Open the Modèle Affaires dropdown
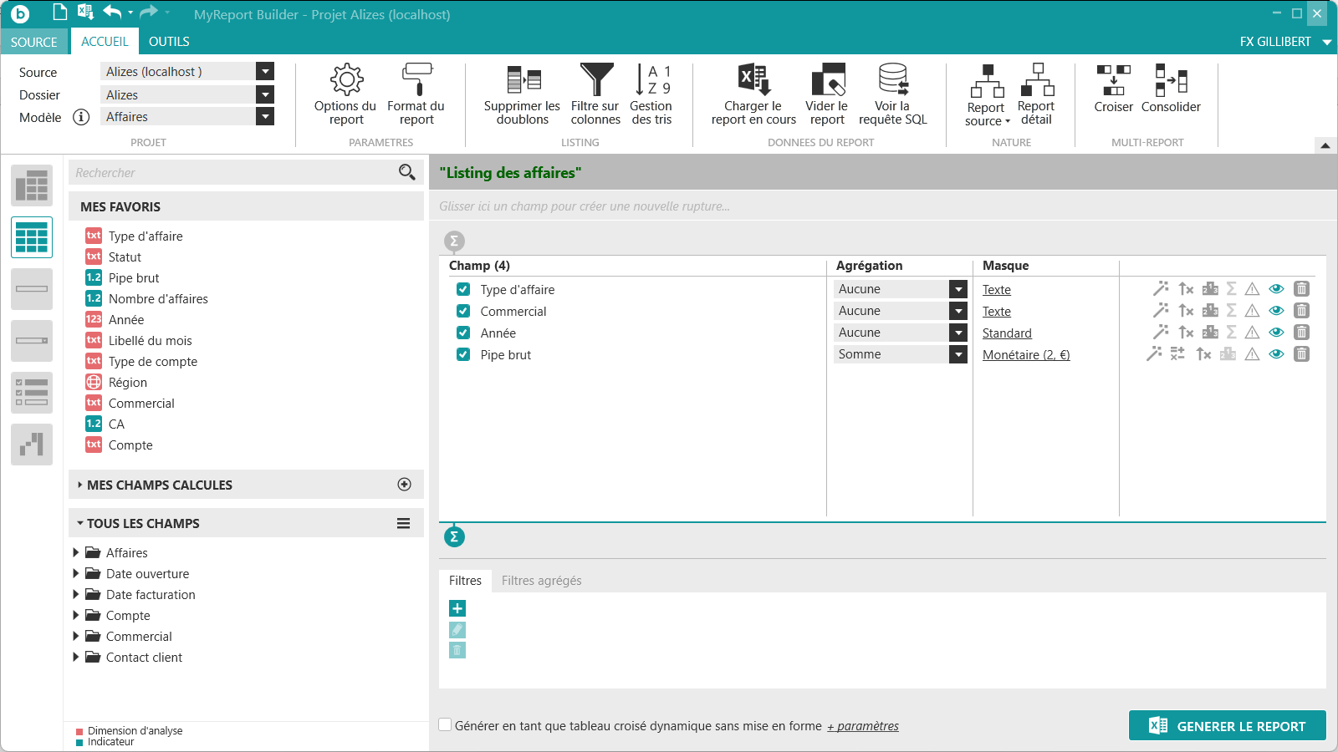The height and width of the screenshot is (752, 1338). tap(265, 117)
